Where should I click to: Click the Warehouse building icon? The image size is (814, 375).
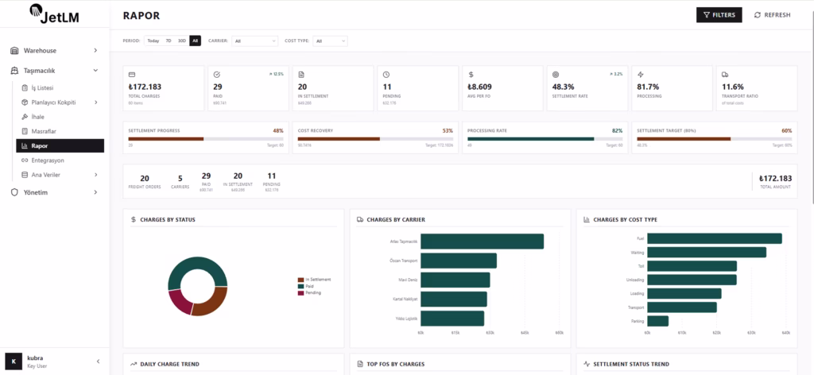click(14, 51)
